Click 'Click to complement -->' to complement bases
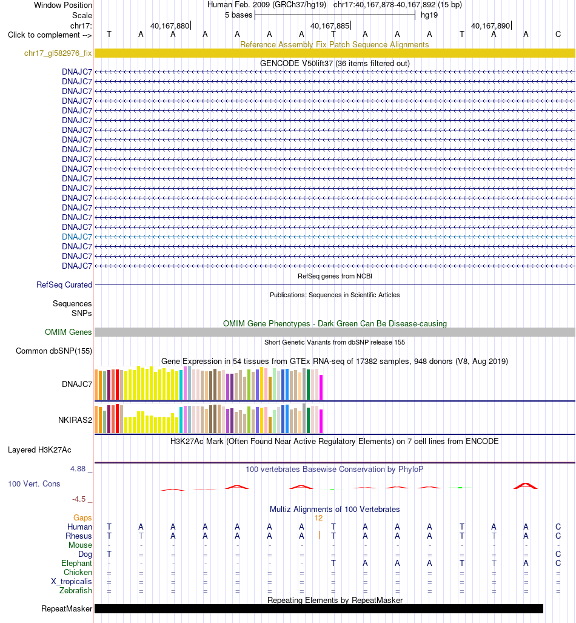The image size is (576, 623). click(50, 35)
